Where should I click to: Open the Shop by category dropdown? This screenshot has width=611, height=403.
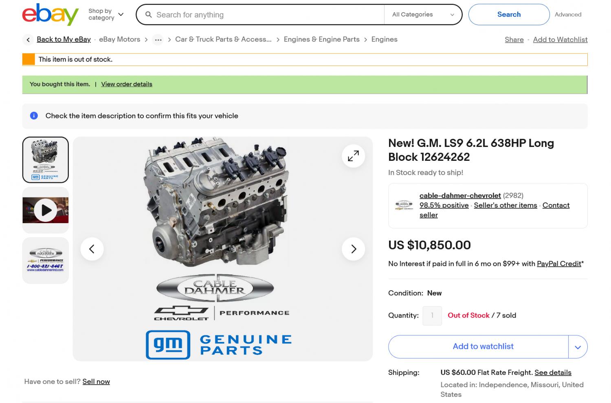coord(106,15)
